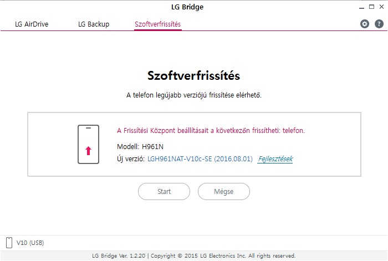Click the pink Frissítési Központ message
The image size is (388, 261).
[211, 131]
